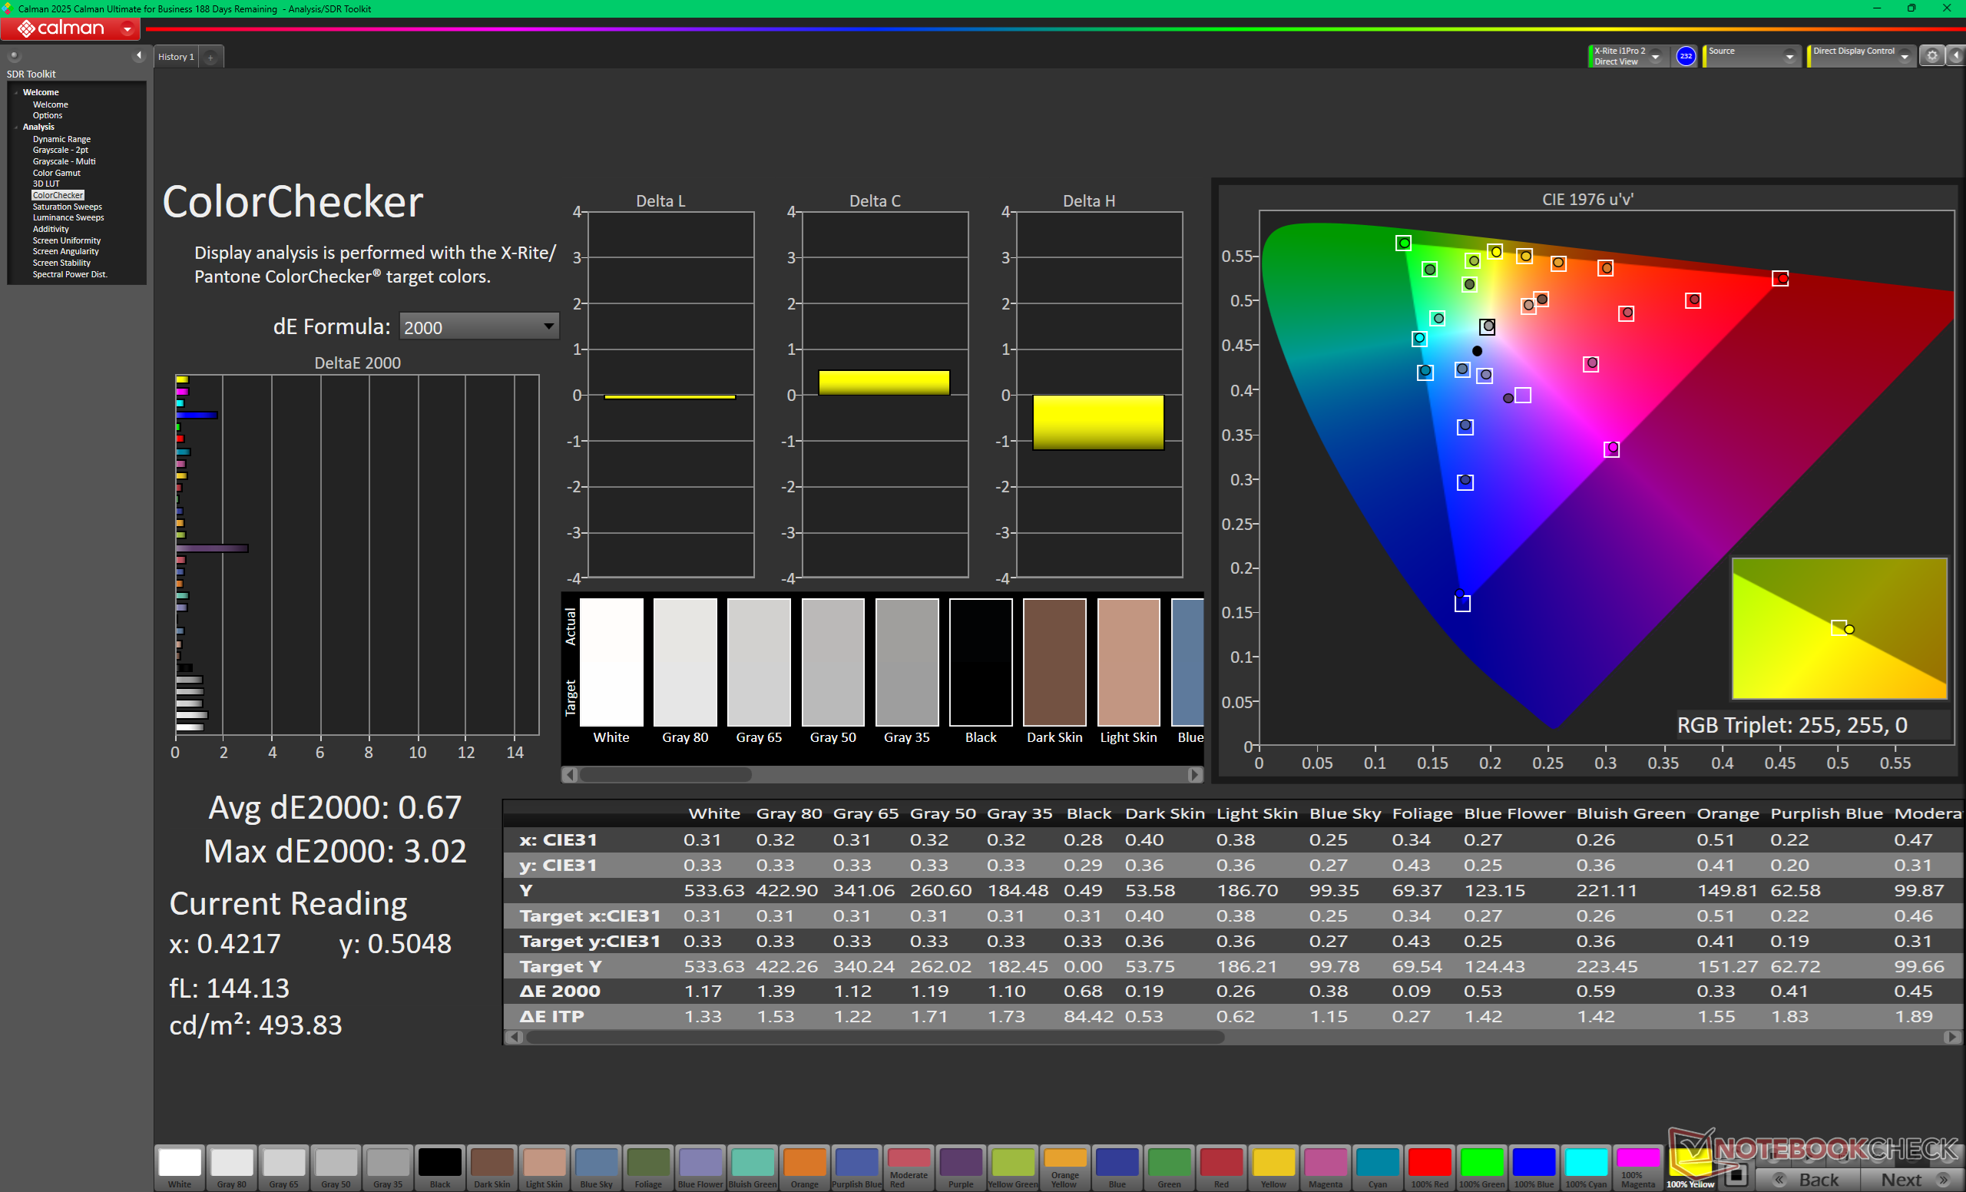This screenshot has height=1192, width=1966.
Task: Select the 100% Magenta patch
Action: click(x=1638, y=1168)
